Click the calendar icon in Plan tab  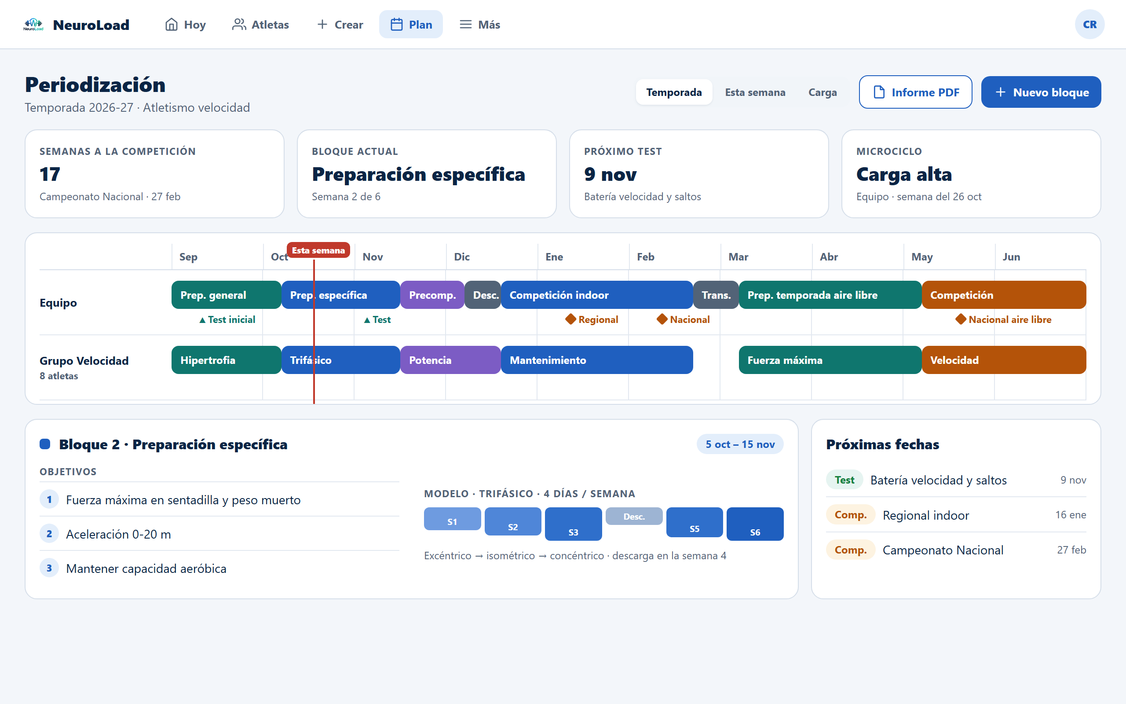[x=396, y=25]
